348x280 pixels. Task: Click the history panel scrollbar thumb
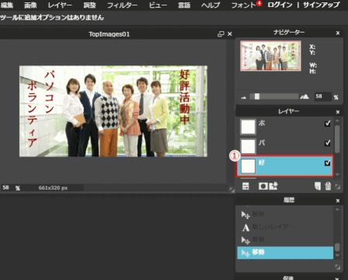coord(337,247)
